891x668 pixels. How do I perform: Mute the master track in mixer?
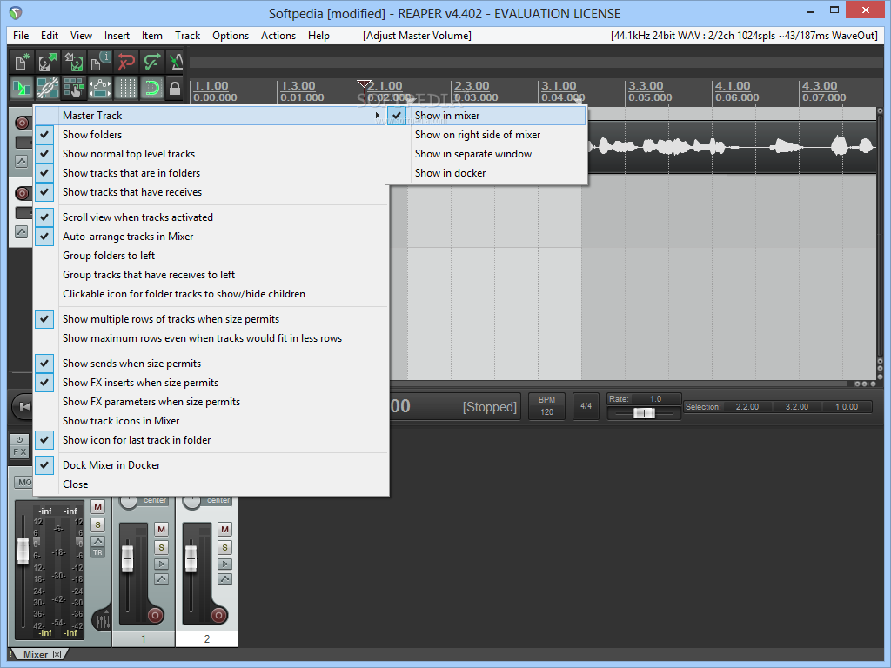pyautogui.click(x=97, y=507)
